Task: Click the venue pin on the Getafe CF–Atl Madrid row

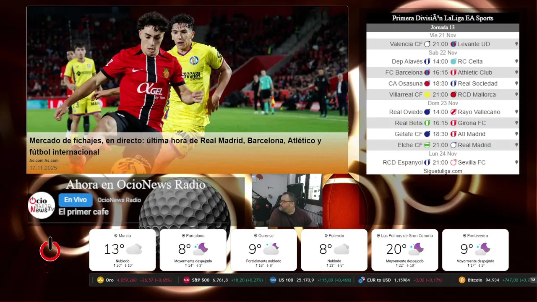Action: 516,134
